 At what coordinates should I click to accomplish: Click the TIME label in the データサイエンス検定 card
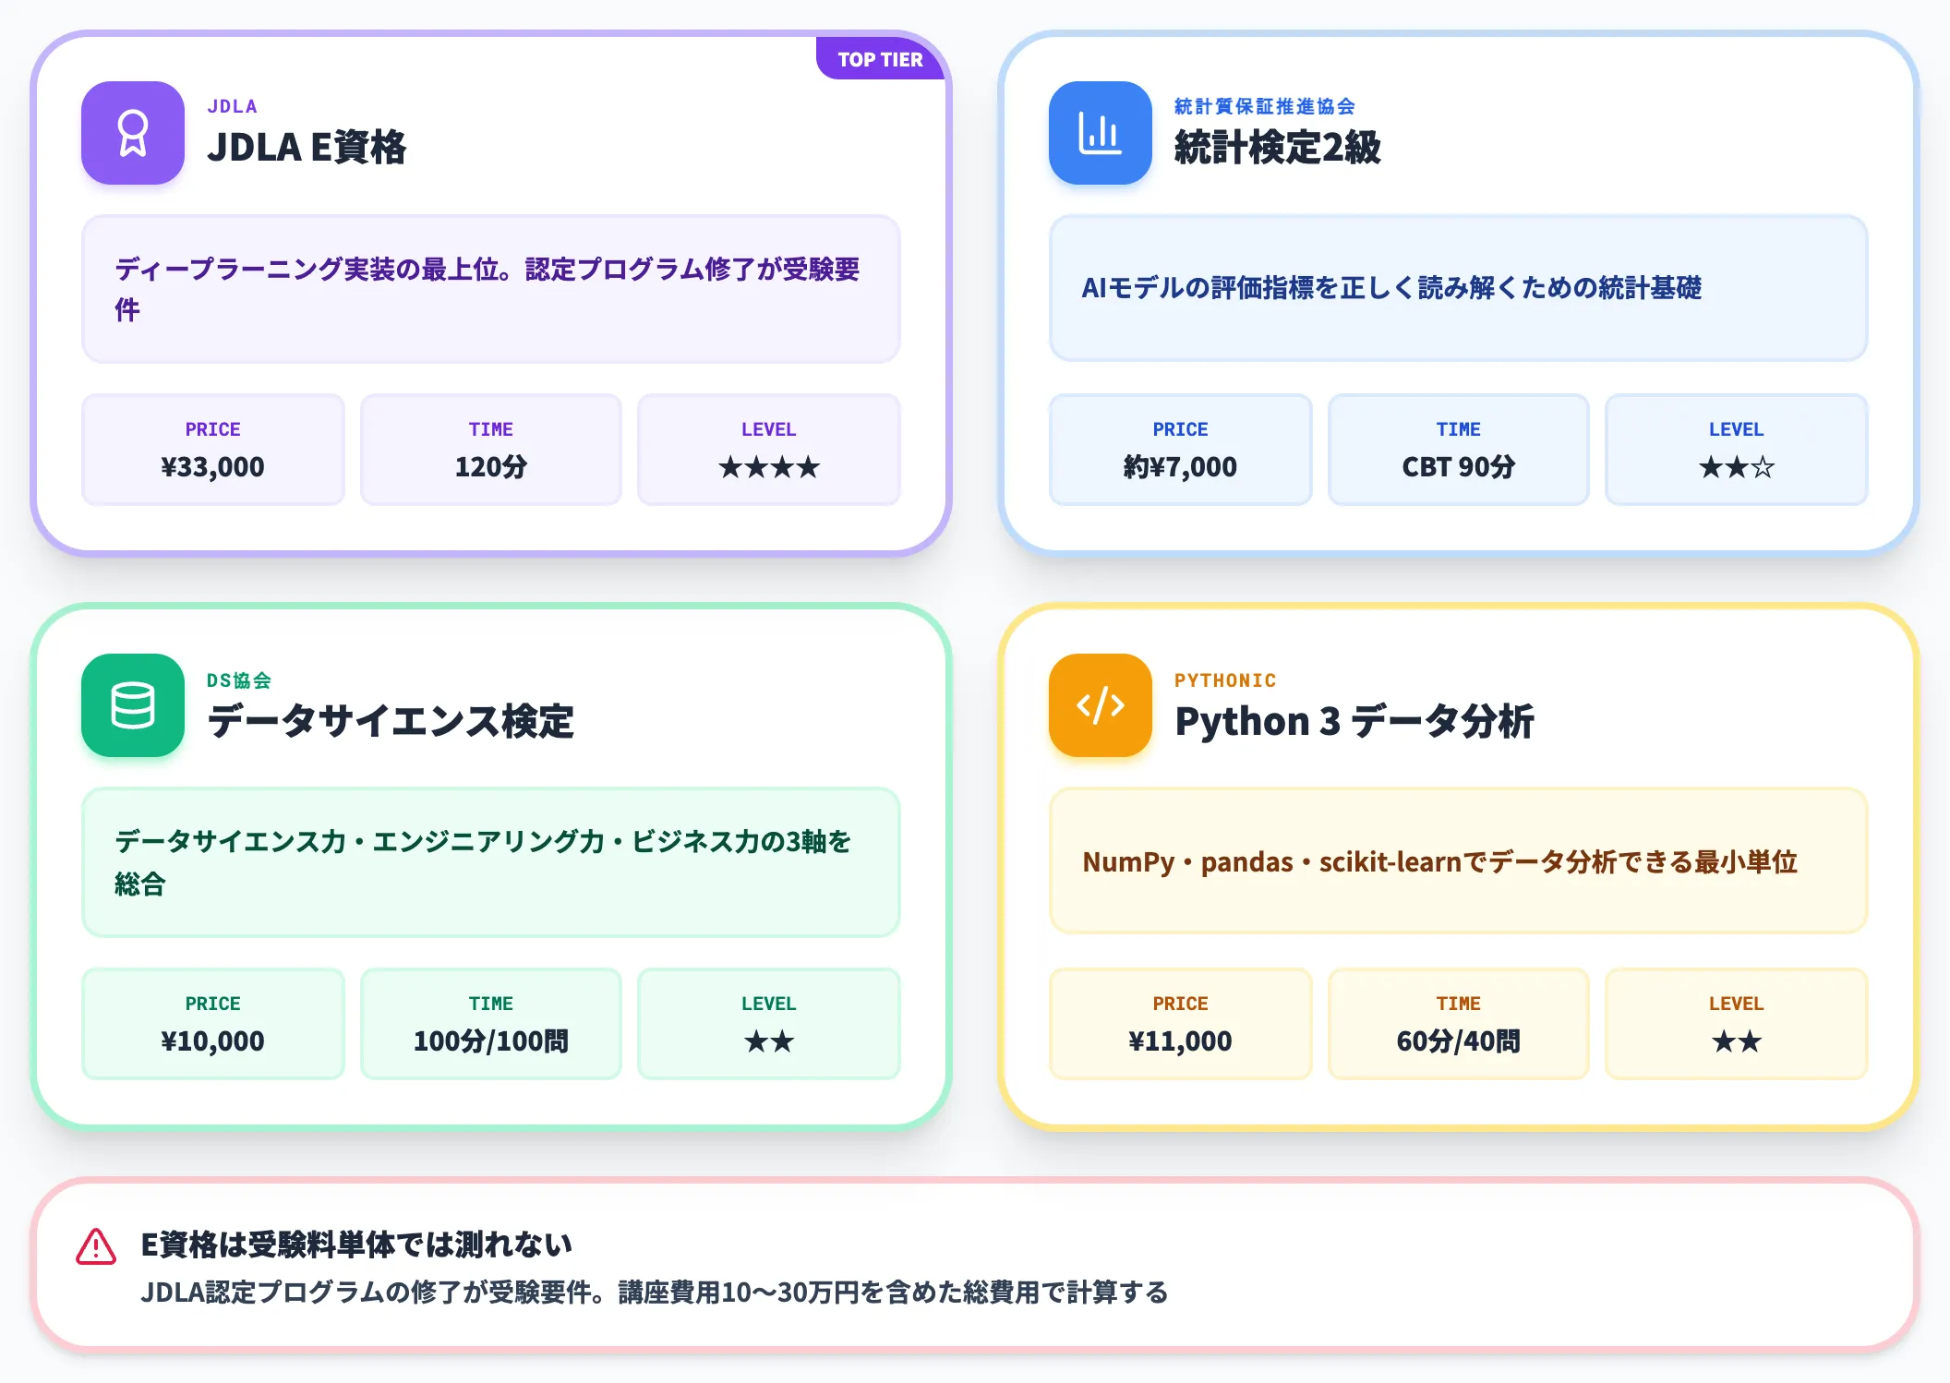490,1004
